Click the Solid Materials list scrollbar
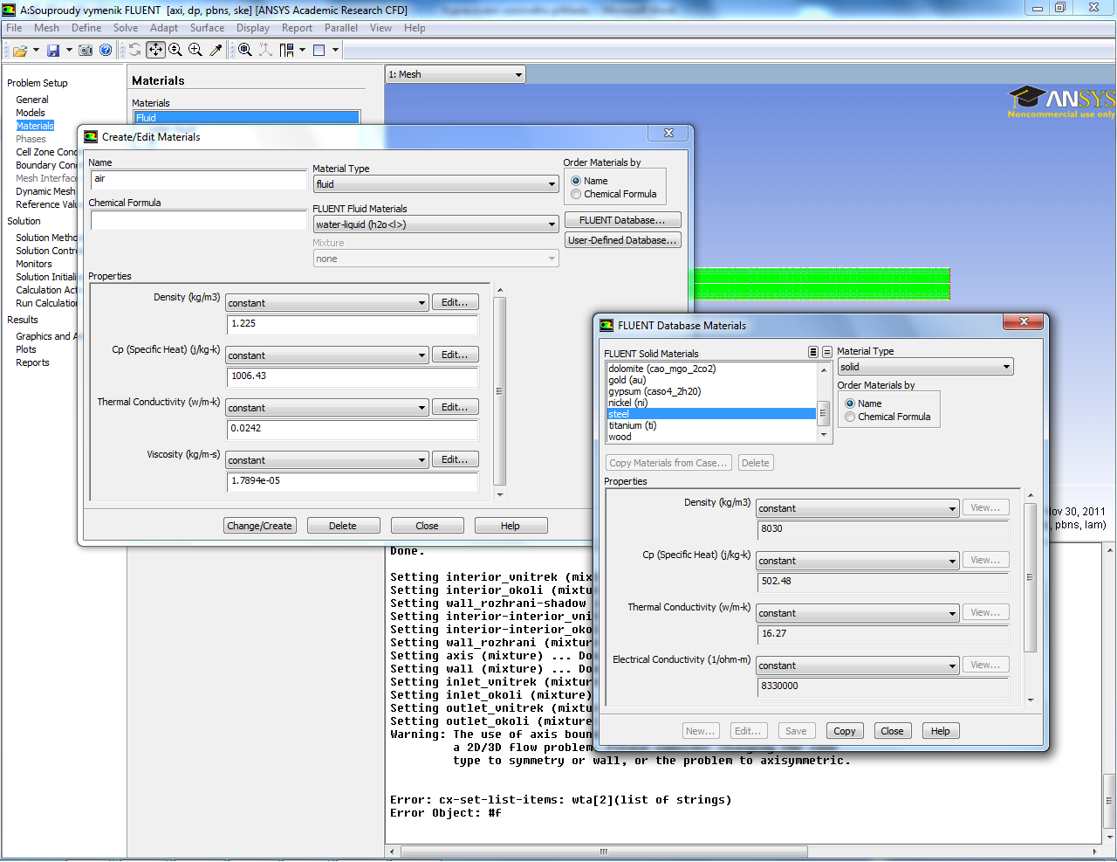This screenshot has width=1117, height=862. [823, 403]
